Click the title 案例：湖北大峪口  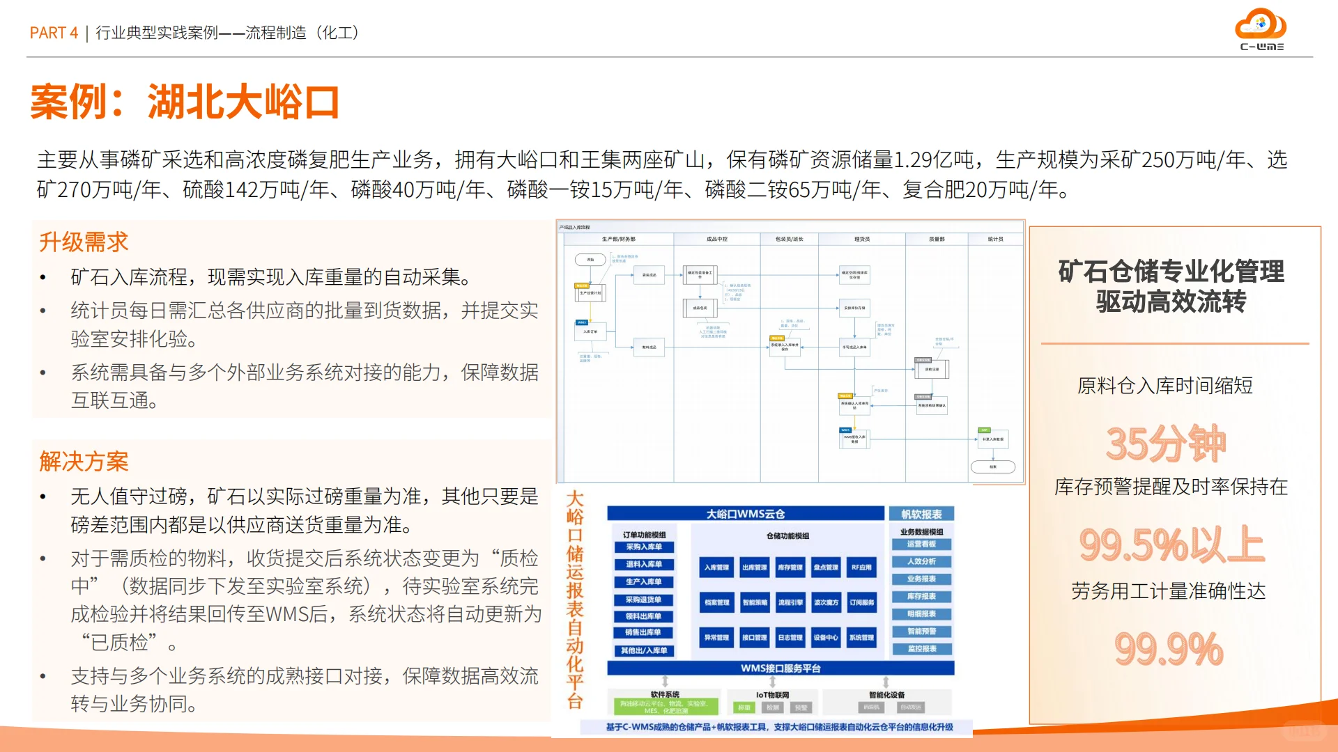(185, 102)
